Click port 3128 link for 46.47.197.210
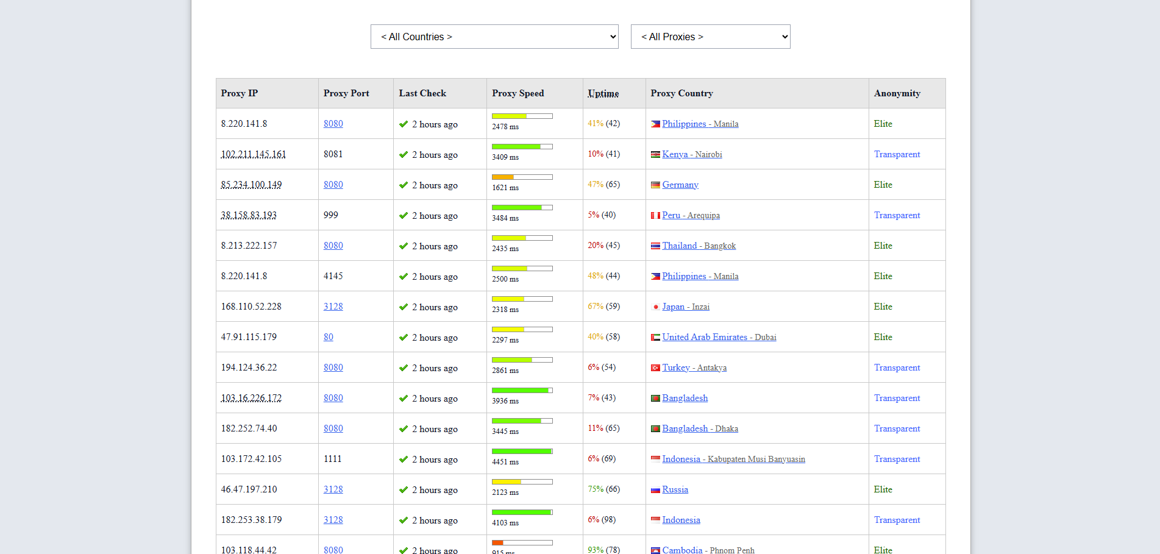 (x=333, y=489)
